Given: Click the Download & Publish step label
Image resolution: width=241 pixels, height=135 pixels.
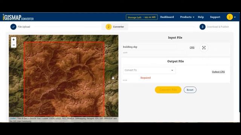Looking at the screenshot, I should 218,27.
